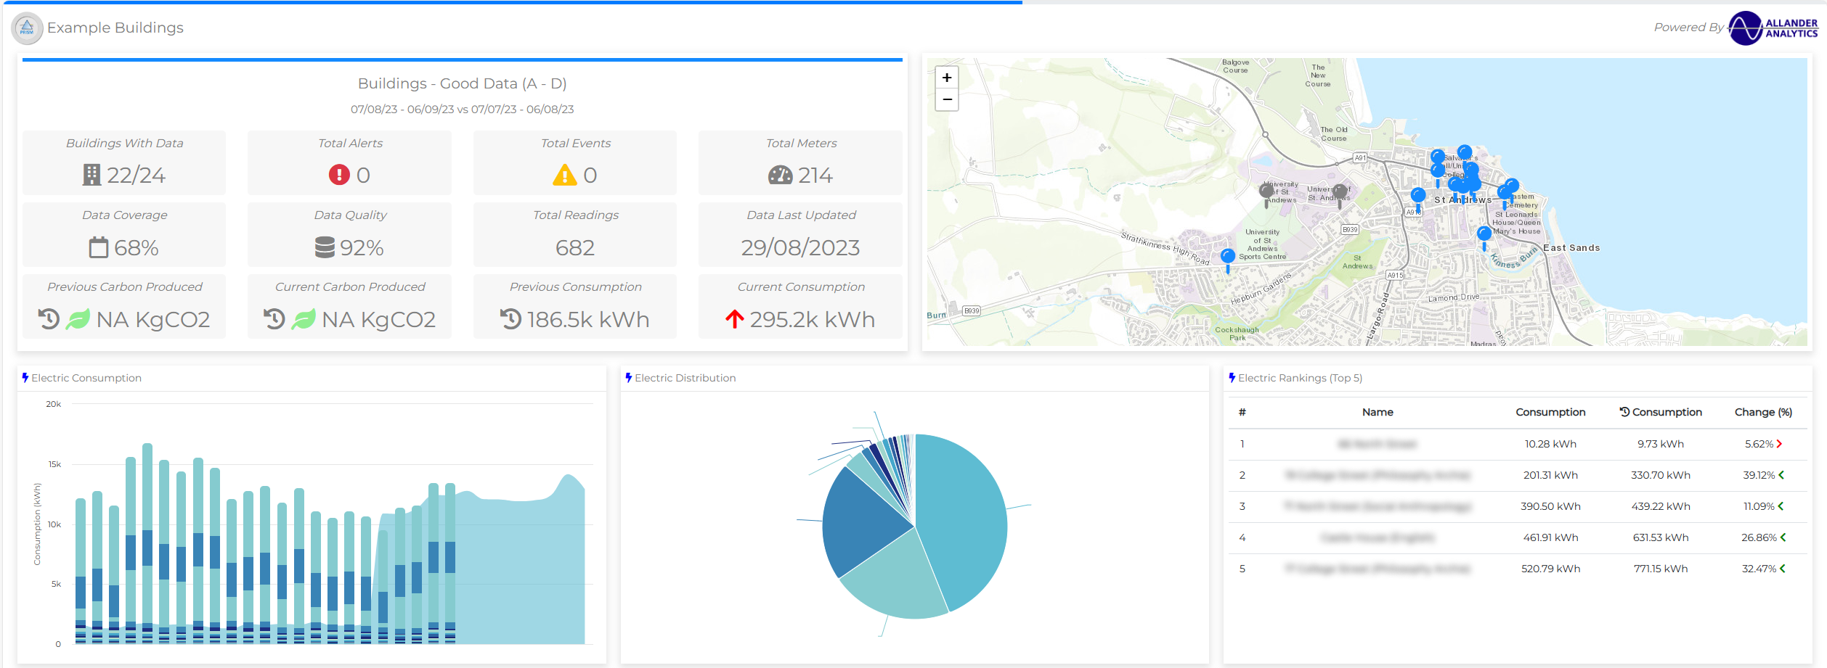This screenshot has height=668, width=1827.
Task: Click the green leaf icon under Current Carbon Produced
Action: pos(303,318)
